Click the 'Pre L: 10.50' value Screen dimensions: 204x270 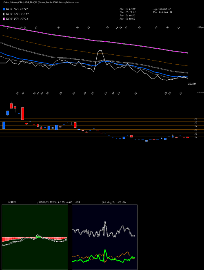[127, 16]
